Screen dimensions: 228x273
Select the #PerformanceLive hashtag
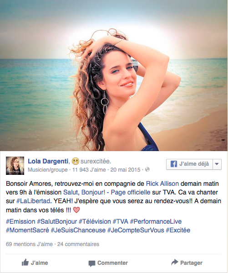tap(156, 221)
